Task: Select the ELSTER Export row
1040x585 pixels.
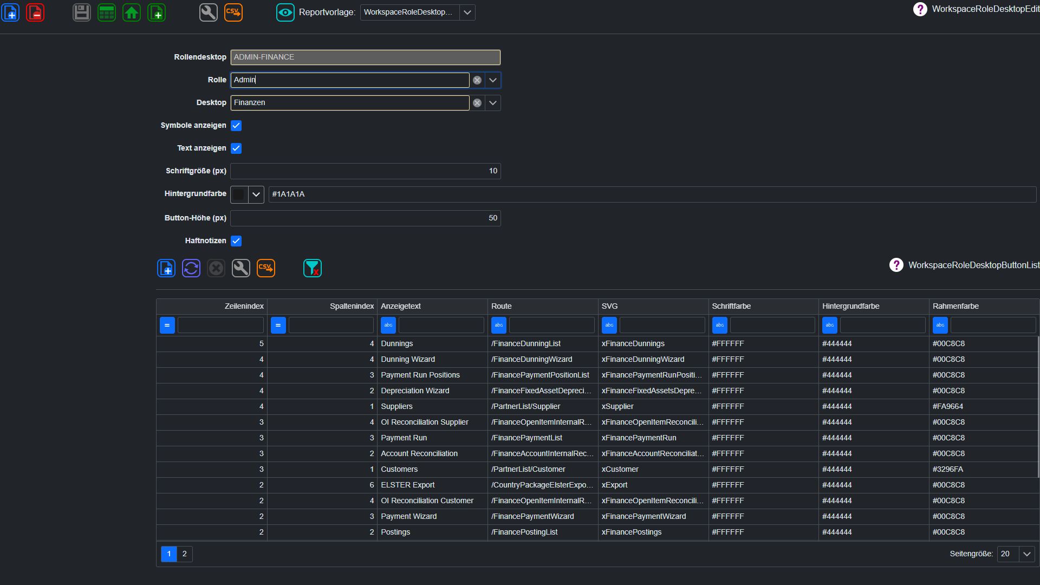Action: 597,485
